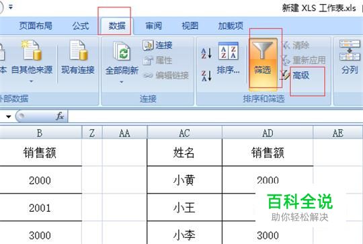Click the 属性 properties button

click(157, 60)
